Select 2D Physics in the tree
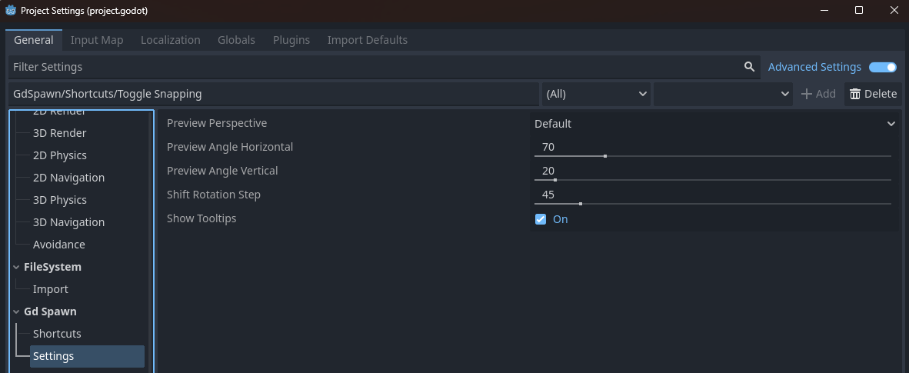Image resolution: width=909 pixels, height=373 pixels. point(60,155)
